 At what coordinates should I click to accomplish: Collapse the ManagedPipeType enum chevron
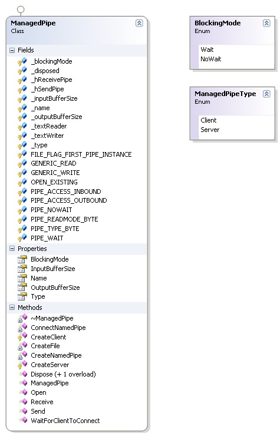[x=266, y=94]
